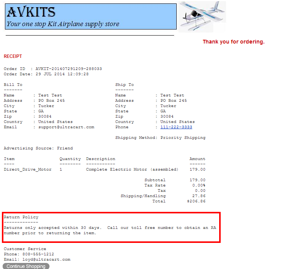Viewport: 295px width, 269px height.
Task: Click the 'Thank you for ordering.' message
Action: [x=234, y=42]
